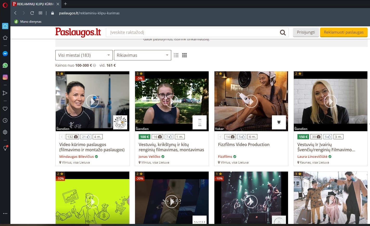Open browser history clock icon
This screenshot has width=370, height=226.
5,120
